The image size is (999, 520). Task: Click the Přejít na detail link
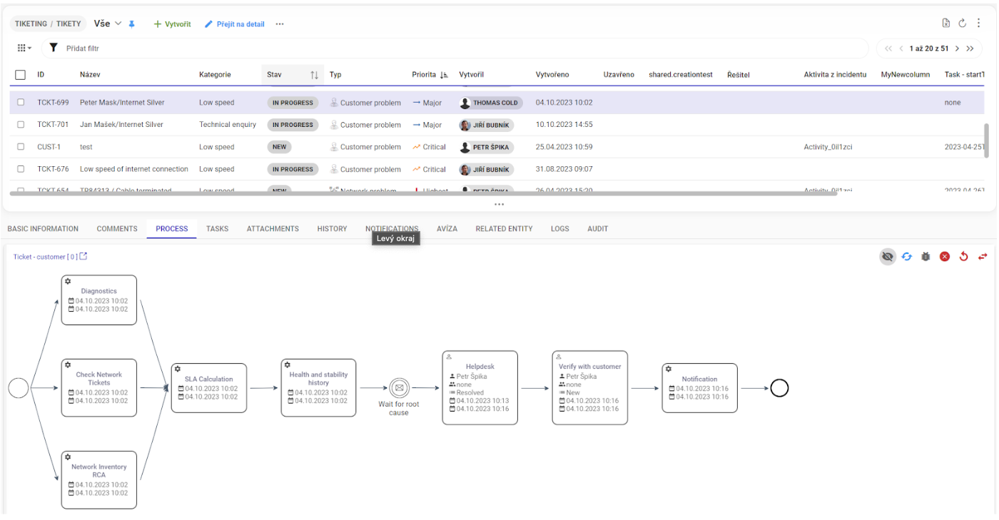click(x=235, y=24)
